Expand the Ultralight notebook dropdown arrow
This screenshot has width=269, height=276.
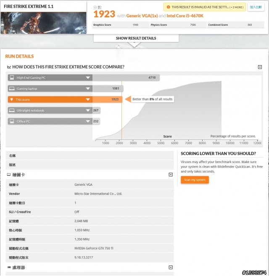click(x=88, y=110)
